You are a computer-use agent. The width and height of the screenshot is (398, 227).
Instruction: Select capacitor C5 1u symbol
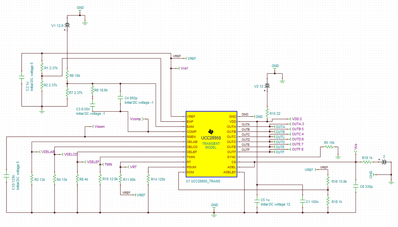click(257, 201)
